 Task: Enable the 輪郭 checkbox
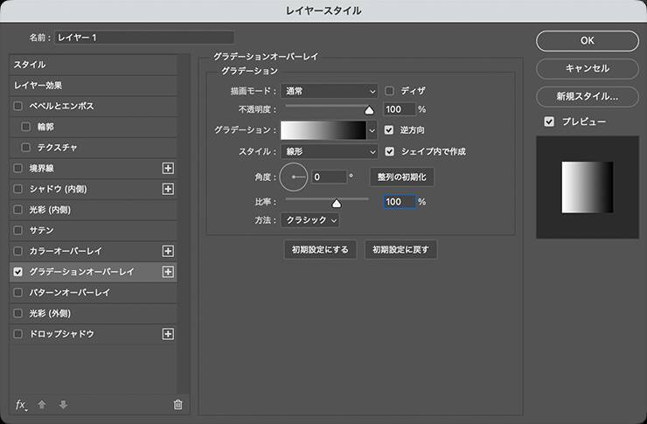pyautogui.click(x=25, y=127)
